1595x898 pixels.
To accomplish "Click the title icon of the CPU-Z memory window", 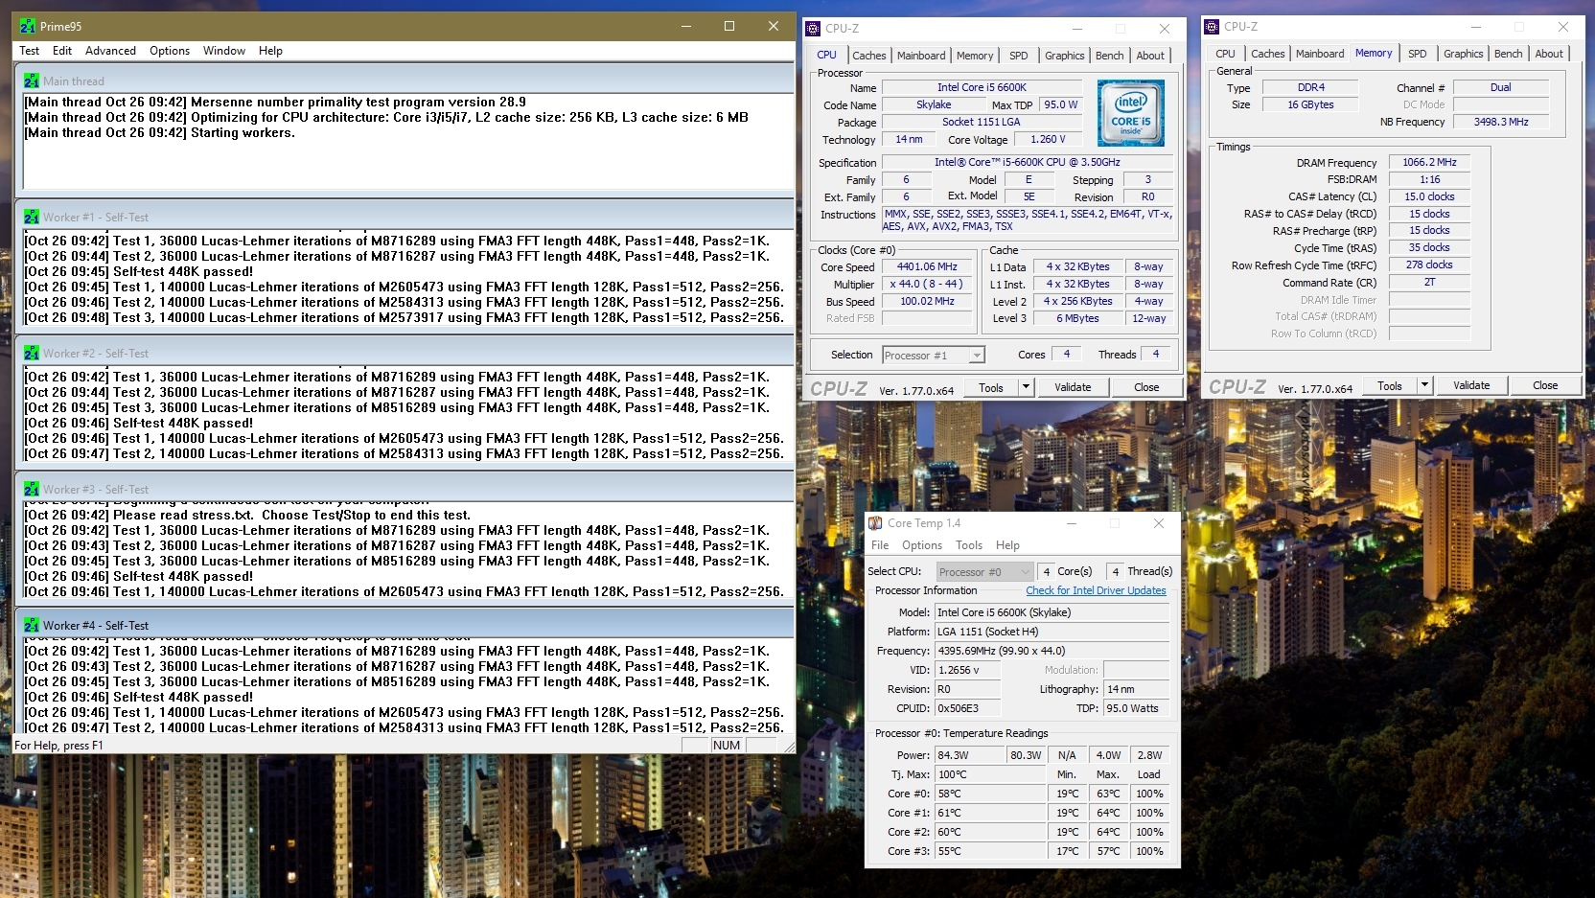I will pos(1212,27).
